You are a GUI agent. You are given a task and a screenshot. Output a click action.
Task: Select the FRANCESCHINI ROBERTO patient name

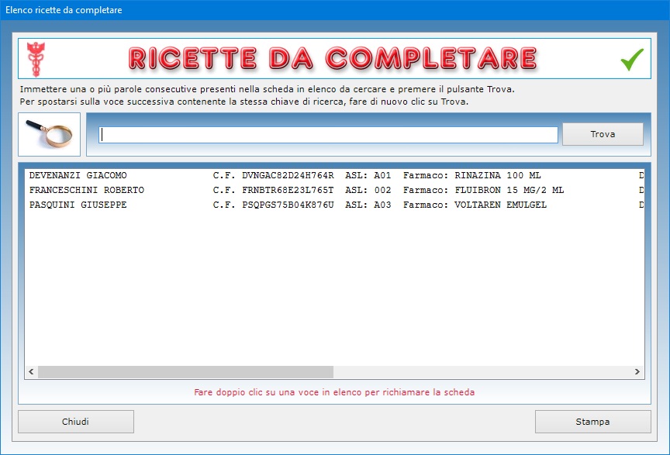pos(87,190)
